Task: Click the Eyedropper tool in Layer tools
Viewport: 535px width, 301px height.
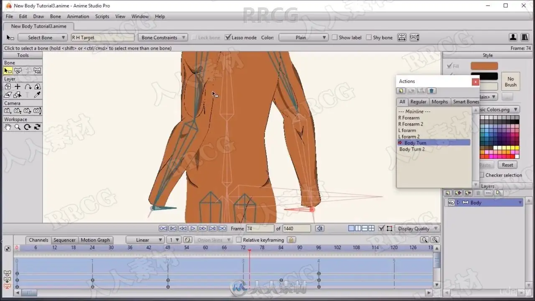Action: (37, 95)
